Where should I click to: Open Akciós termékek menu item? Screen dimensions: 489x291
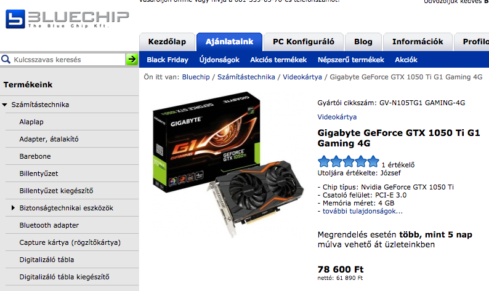[278, 60]
